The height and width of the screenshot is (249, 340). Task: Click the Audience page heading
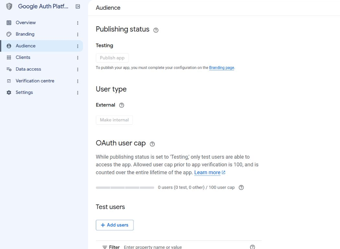108,8
